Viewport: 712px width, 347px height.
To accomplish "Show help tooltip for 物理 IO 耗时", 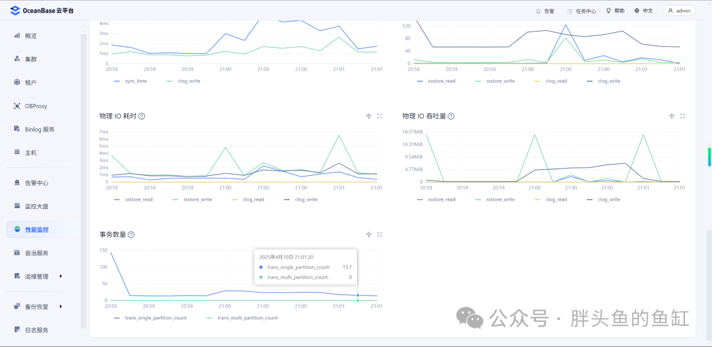I will click(x=142, y=117).
